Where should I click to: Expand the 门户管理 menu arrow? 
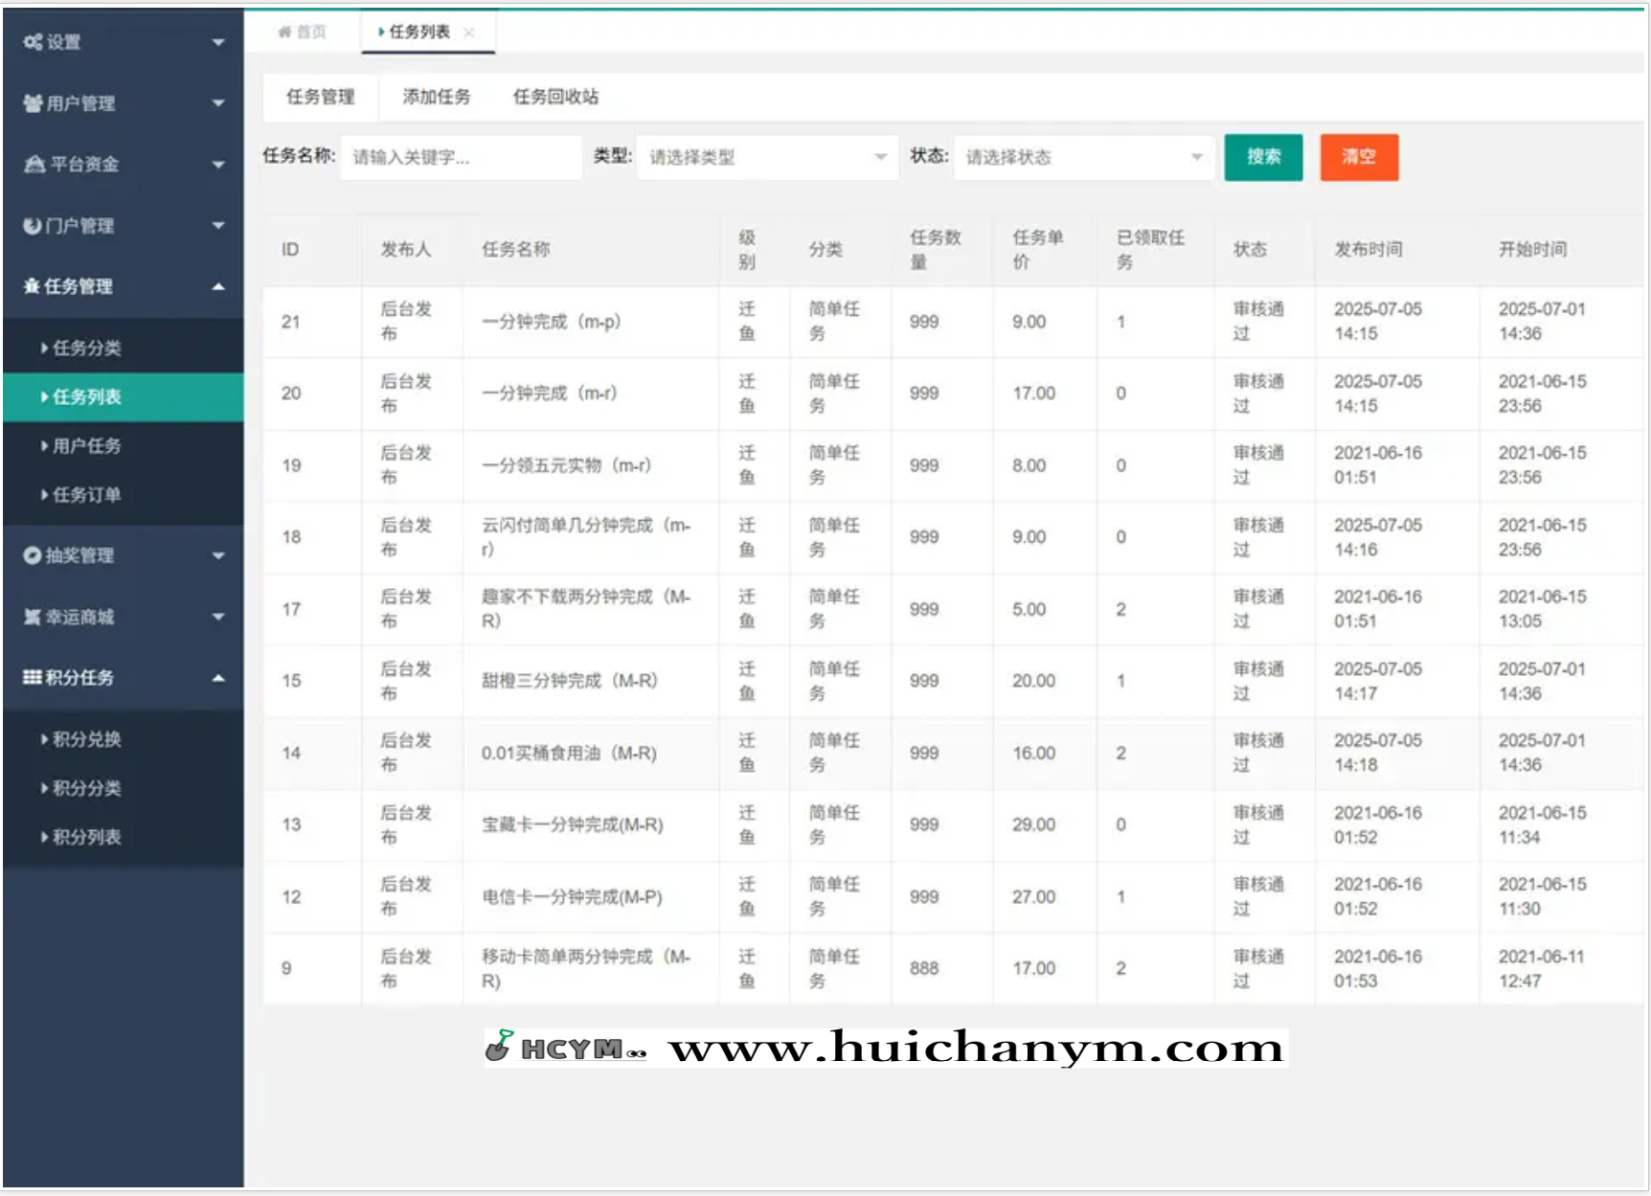(218, 226)
